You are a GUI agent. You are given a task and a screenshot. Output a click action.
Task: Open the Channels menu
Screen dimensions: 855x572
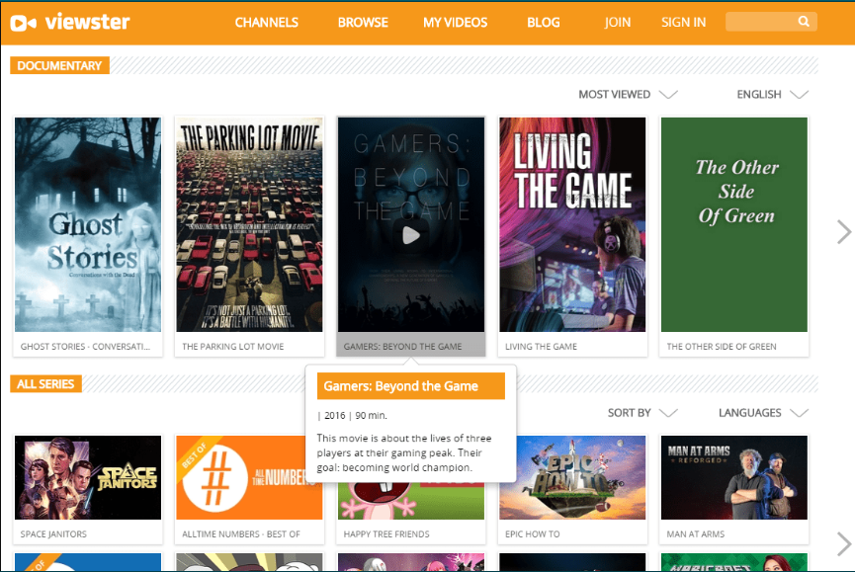pyautogui.click(x=267, y=23)
